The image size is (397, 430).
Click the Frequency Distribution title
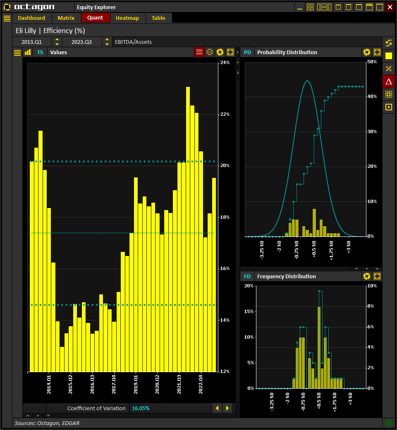pyautogui.click(x=287, y=277)
